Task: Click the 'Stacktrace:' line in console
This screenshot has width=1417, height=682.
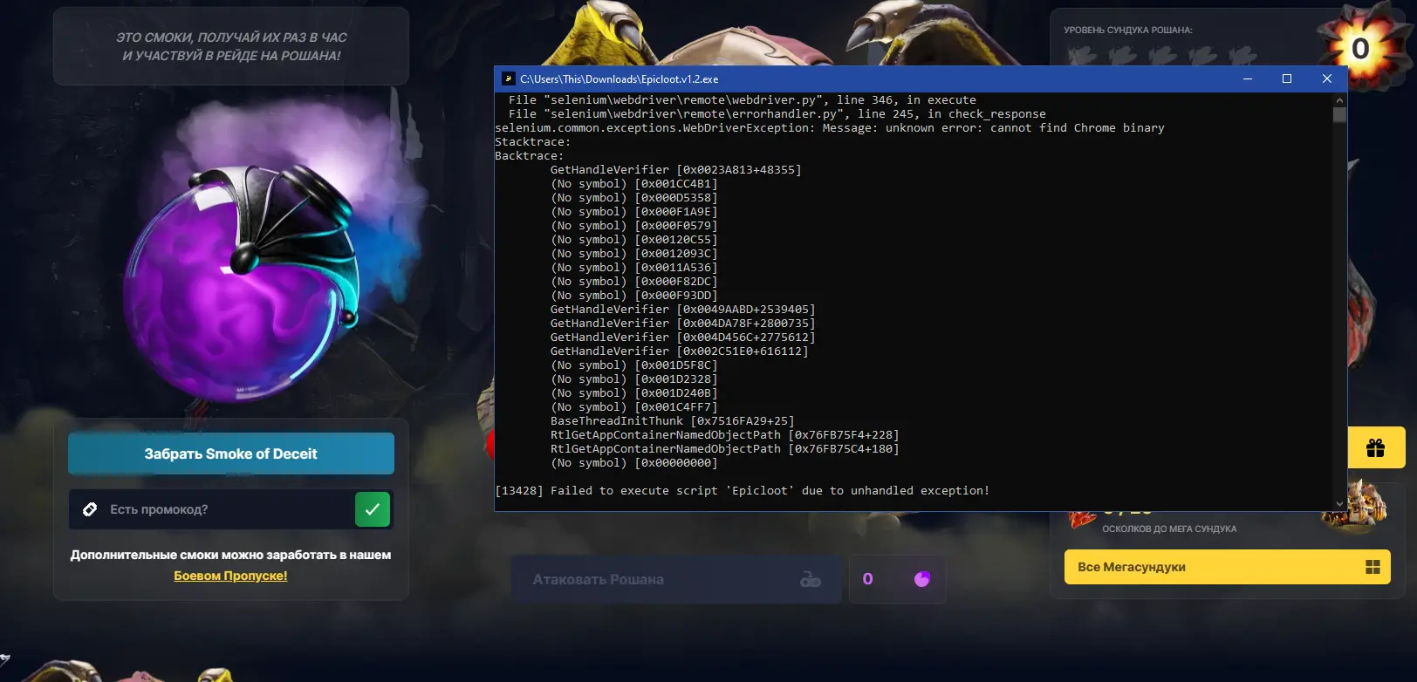Action: pyautogui.click(x=533, y=142)
